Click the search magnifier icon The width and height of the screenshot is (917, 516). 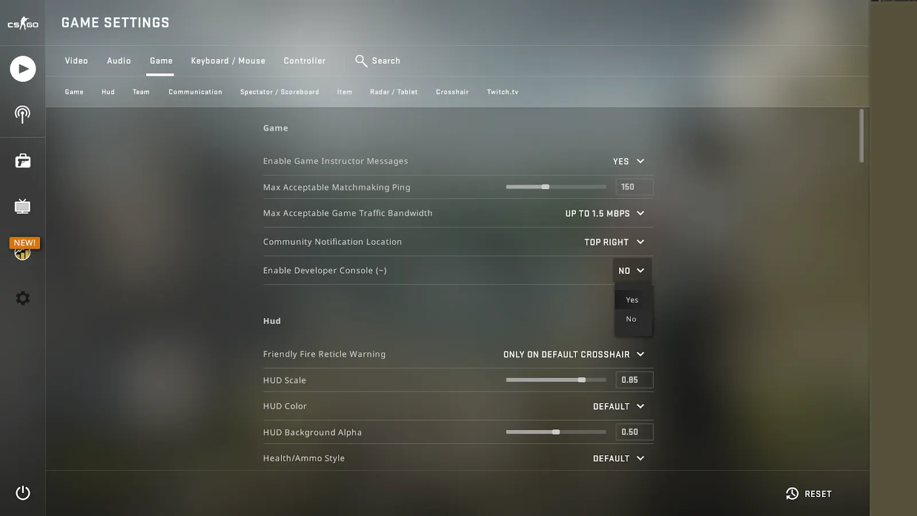[x=361, y=61]
